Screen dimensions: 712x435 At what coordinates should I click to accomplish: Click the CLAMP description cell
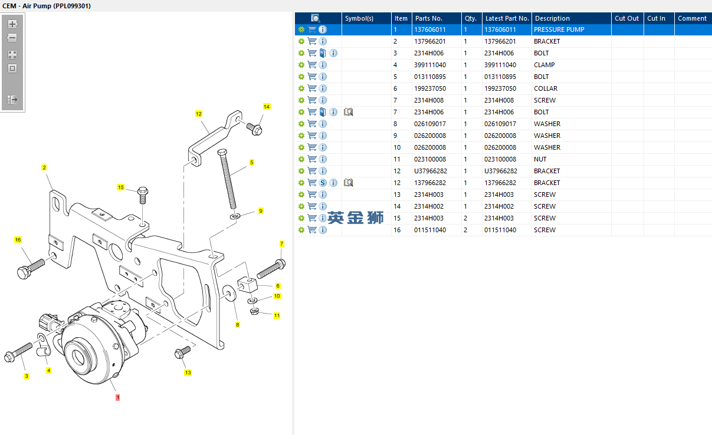[x=572, y=65]
